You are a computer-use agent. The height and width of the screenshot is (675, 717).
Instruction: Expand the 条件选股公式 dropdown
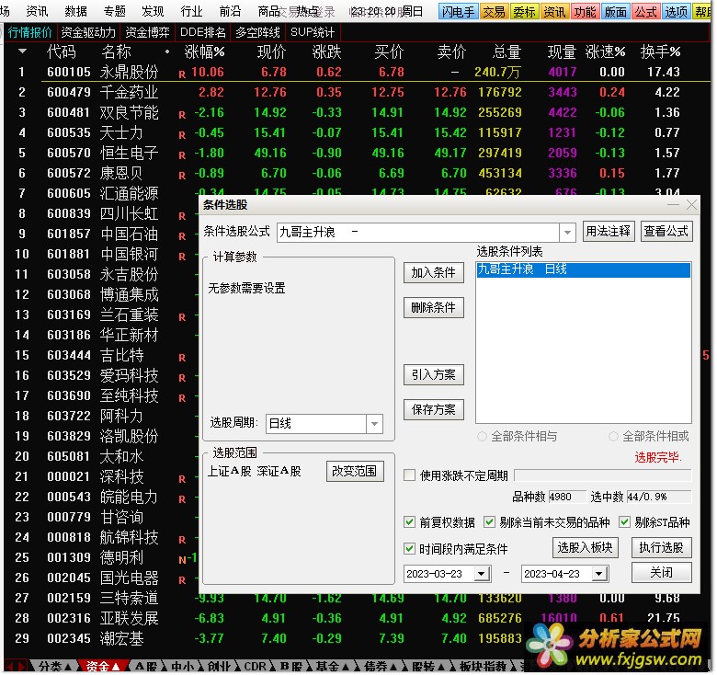pyautogui.click(x=567, y=233)
